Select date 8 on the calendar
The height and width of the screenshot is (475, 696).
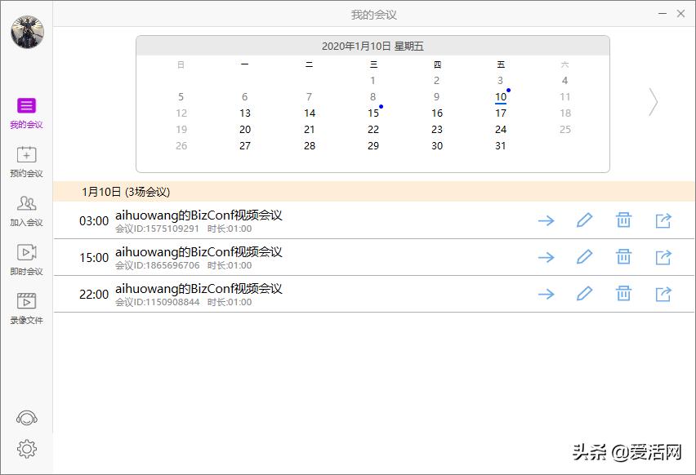[x=373, y=96]
